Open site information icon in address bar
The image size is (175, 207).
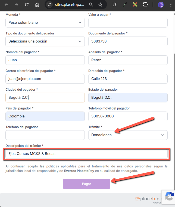(49, 5)
